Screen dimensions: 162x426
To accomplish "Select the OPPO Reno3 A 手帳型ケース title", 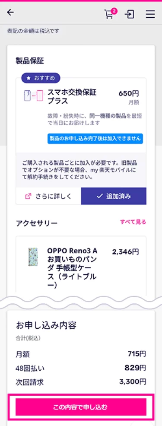I will point(72,267).
